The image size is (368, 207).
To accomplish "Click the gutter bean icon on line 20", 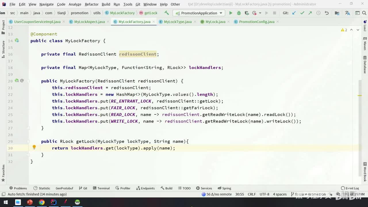I will tap(17, 81).
